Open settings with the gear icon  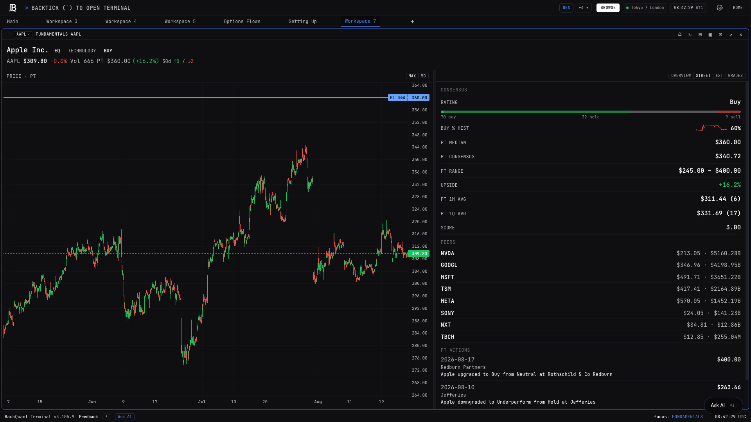pos(719,8)
